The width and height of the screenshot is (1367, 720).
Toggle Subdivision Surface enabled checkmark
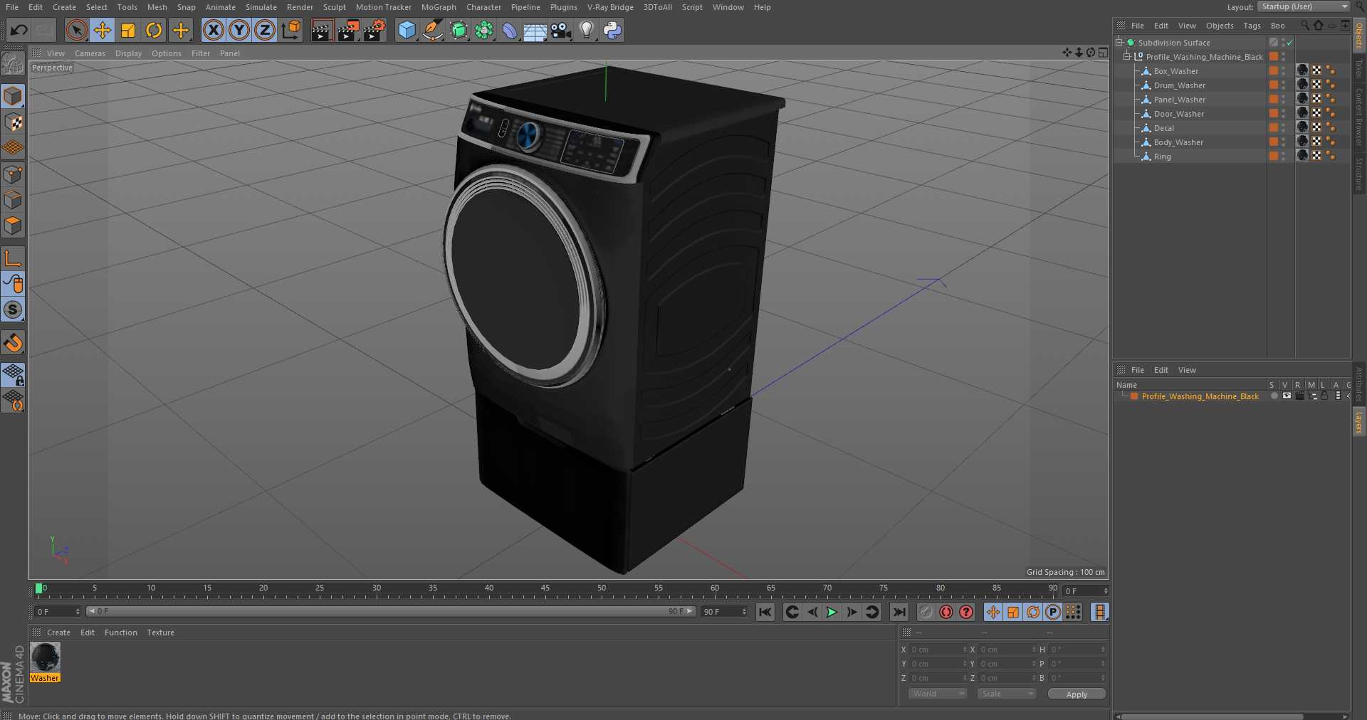click(x=1289, y=43)
